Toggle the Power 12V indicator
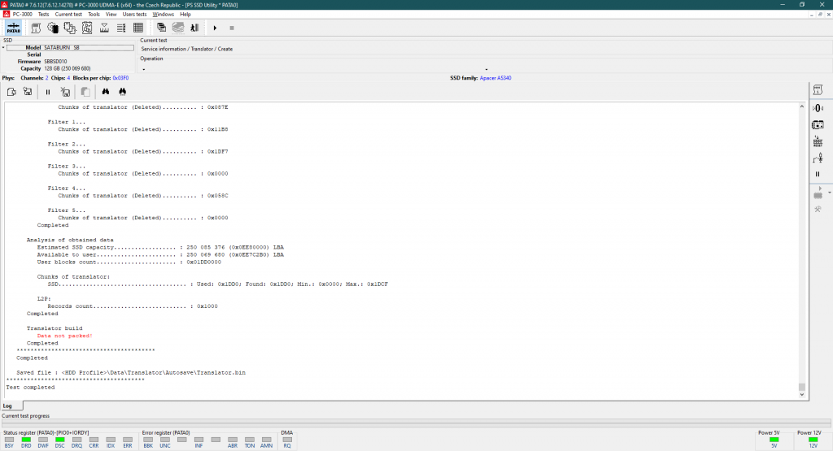This screenshot has width=833, height=451. 813,440
